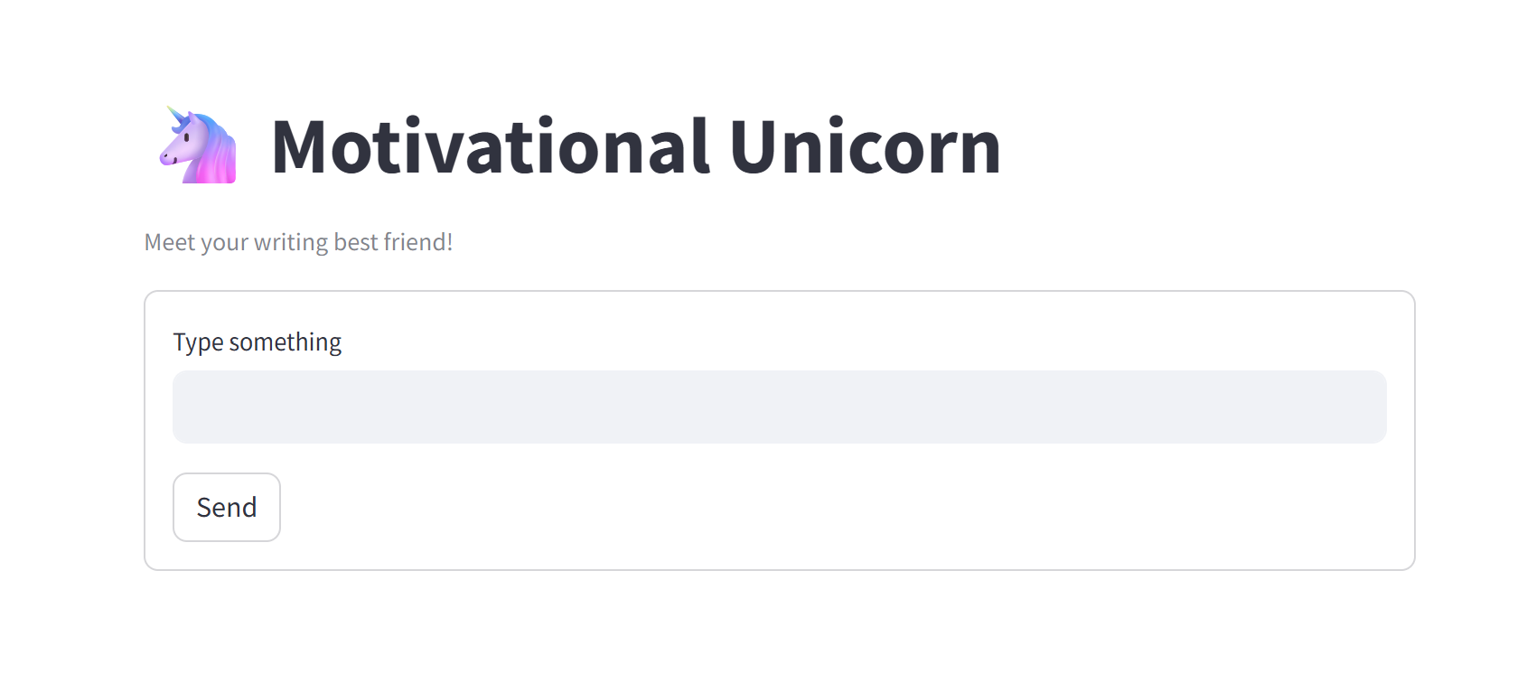Submit the form with Send
The height and width of the screenshot is (683, 1536).
tap(227, 508)
